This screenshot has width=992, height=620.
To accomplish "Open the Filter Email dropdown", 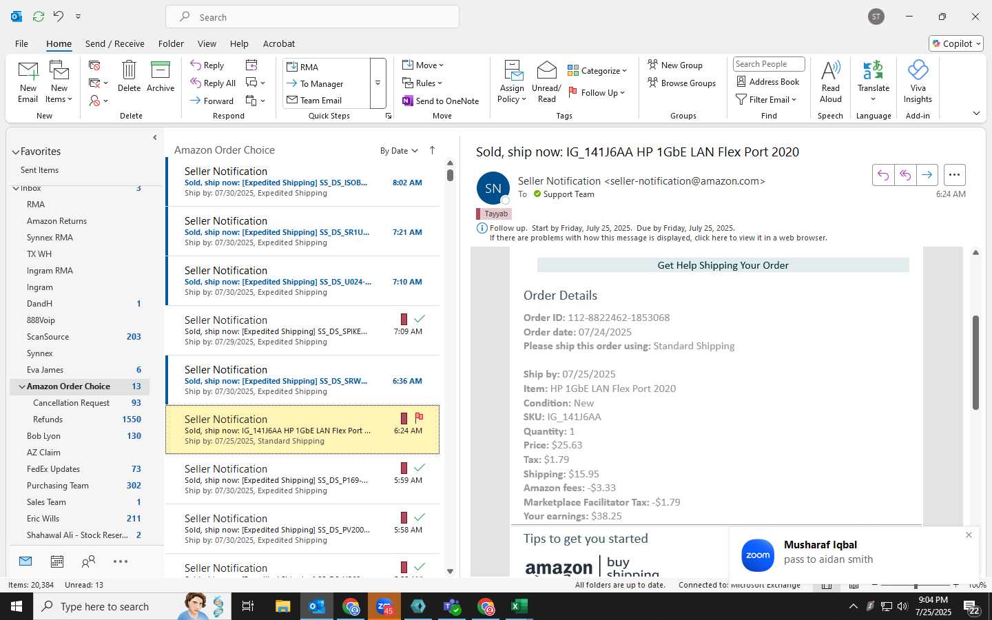I will tap(766, 99).
